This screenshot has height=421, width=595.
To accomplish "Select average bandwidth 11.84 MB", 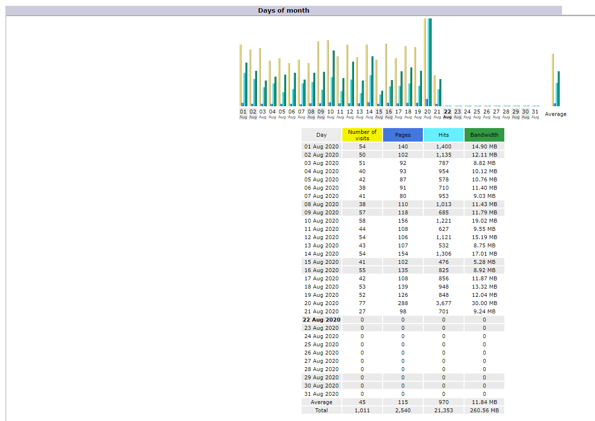I will pos(484,402).
